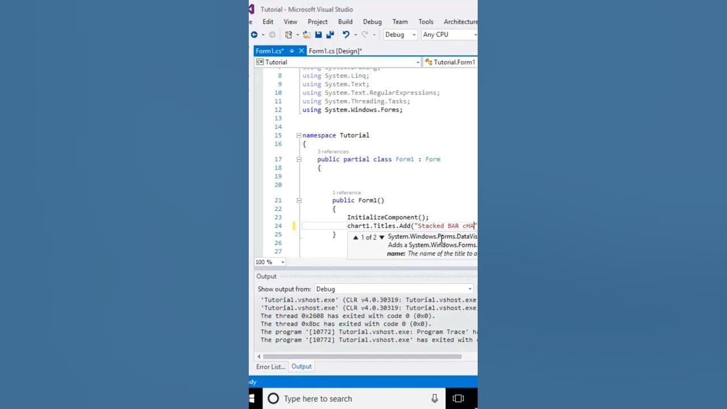
Task: Click line 'using System.Text.RegularExpressions;'
Action: [371, 93]
